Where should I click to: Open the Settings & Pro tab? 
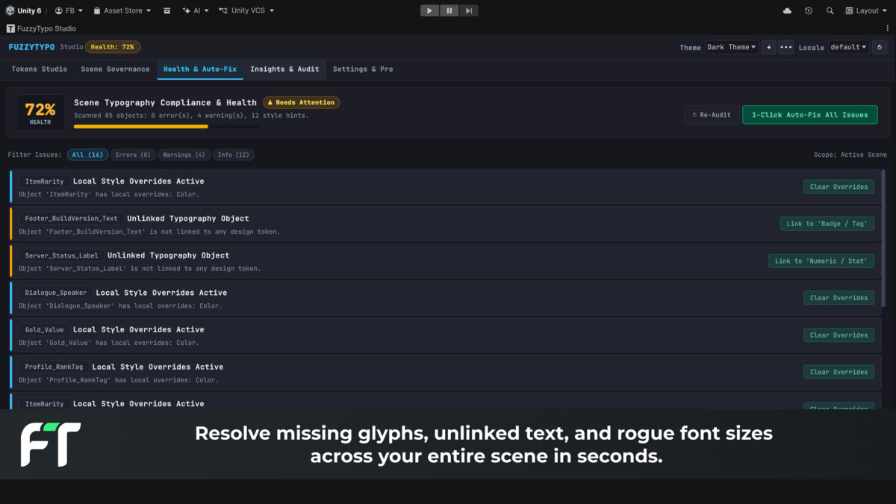(x=363, y=69)
